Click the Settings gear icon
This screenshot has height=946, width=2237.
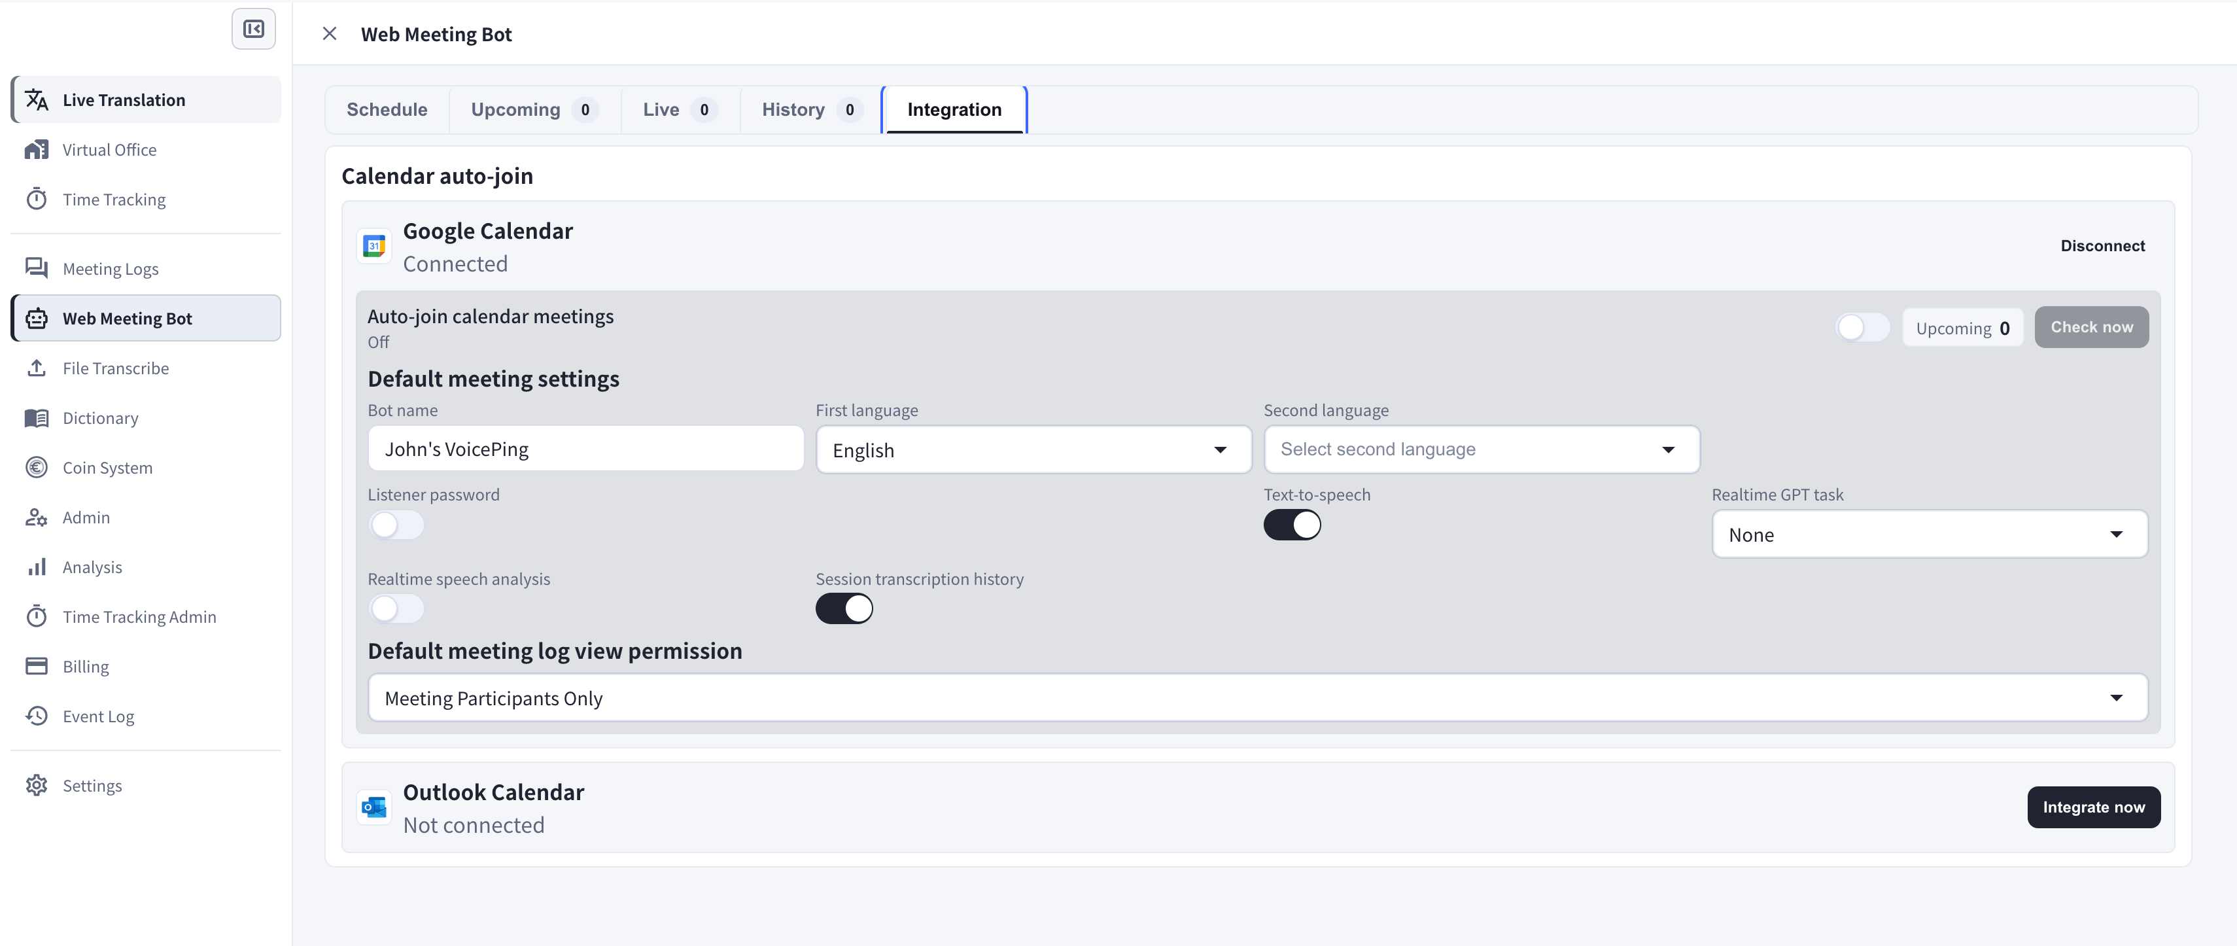click(x=37, y=785)
